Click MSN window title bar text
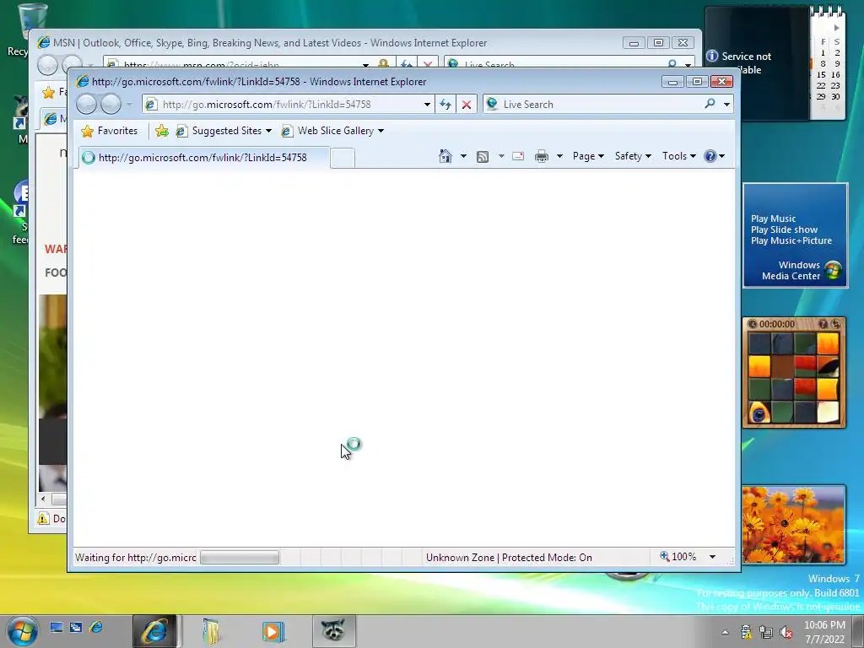Image resolution: width=864 pixels, height=648 pixels. click(x=270, y=43)
